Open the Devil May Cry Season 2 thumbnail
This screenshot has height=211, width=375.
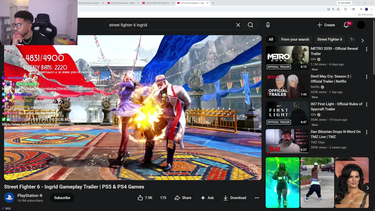click(x=287, y=85)
